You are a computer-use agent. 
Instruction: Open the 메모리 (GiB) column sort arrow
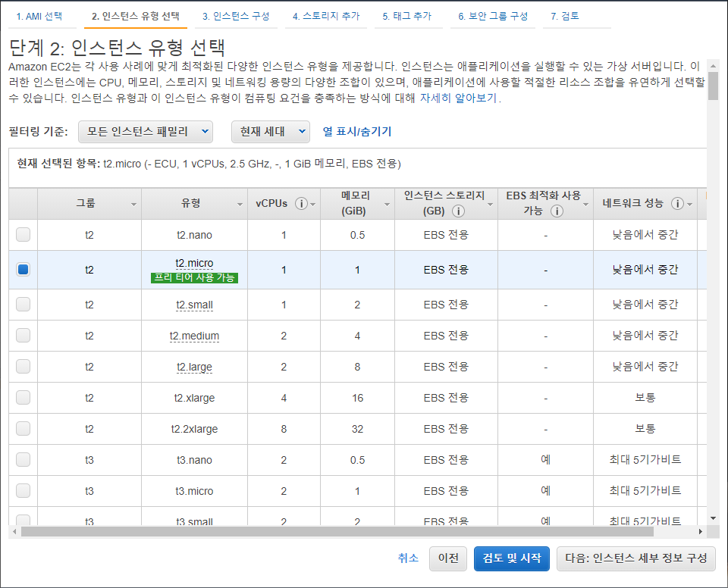tap(388, 204)
